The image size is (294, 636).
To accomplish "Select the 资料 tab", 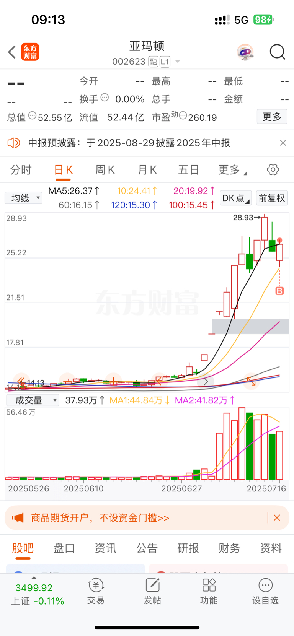I will (271, 548).
